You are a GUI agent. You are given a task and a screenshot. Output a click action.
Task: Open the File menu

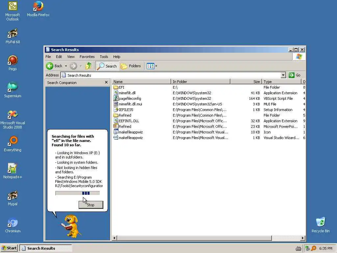(x=48, y=57)
